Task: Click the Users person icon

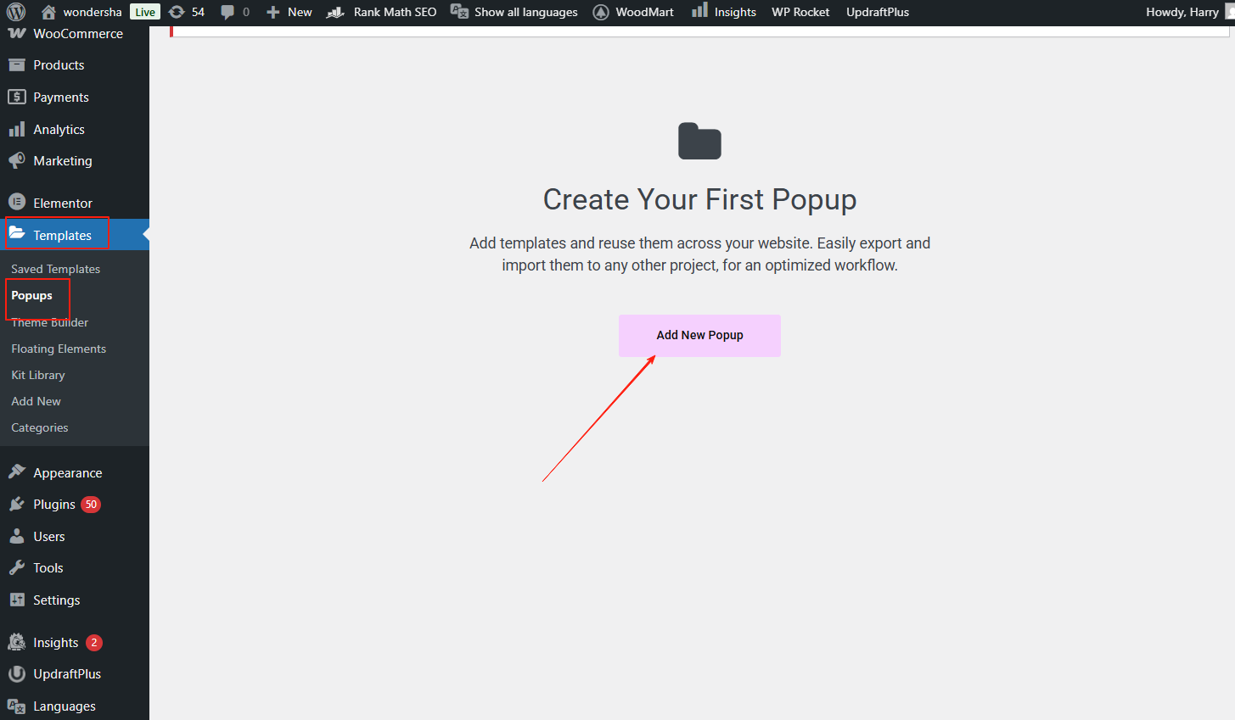Action: pyautogui.click(x=17, y=536)
